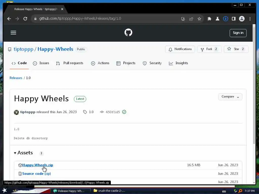Click the lock icon in address bar
The height and width of the screenshot is (194, 259).
click(x=35, y=19)
